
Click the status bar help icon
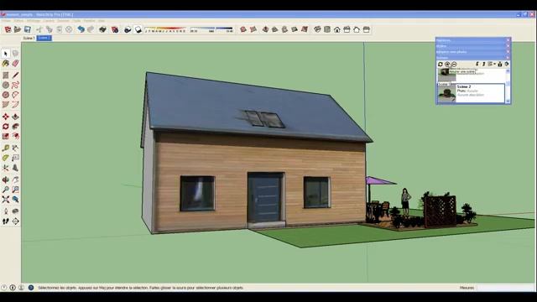click(x=31, y=288)
